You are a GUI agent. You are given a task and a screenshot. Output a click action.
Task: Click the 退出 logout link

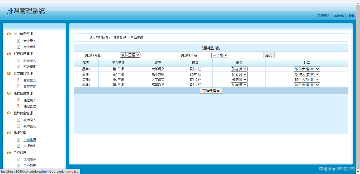[350, 16]
